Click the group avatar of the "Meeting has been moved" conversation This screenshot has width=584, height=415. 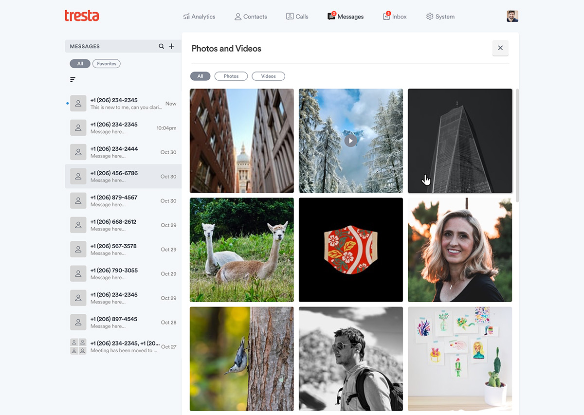pos(78,346)
